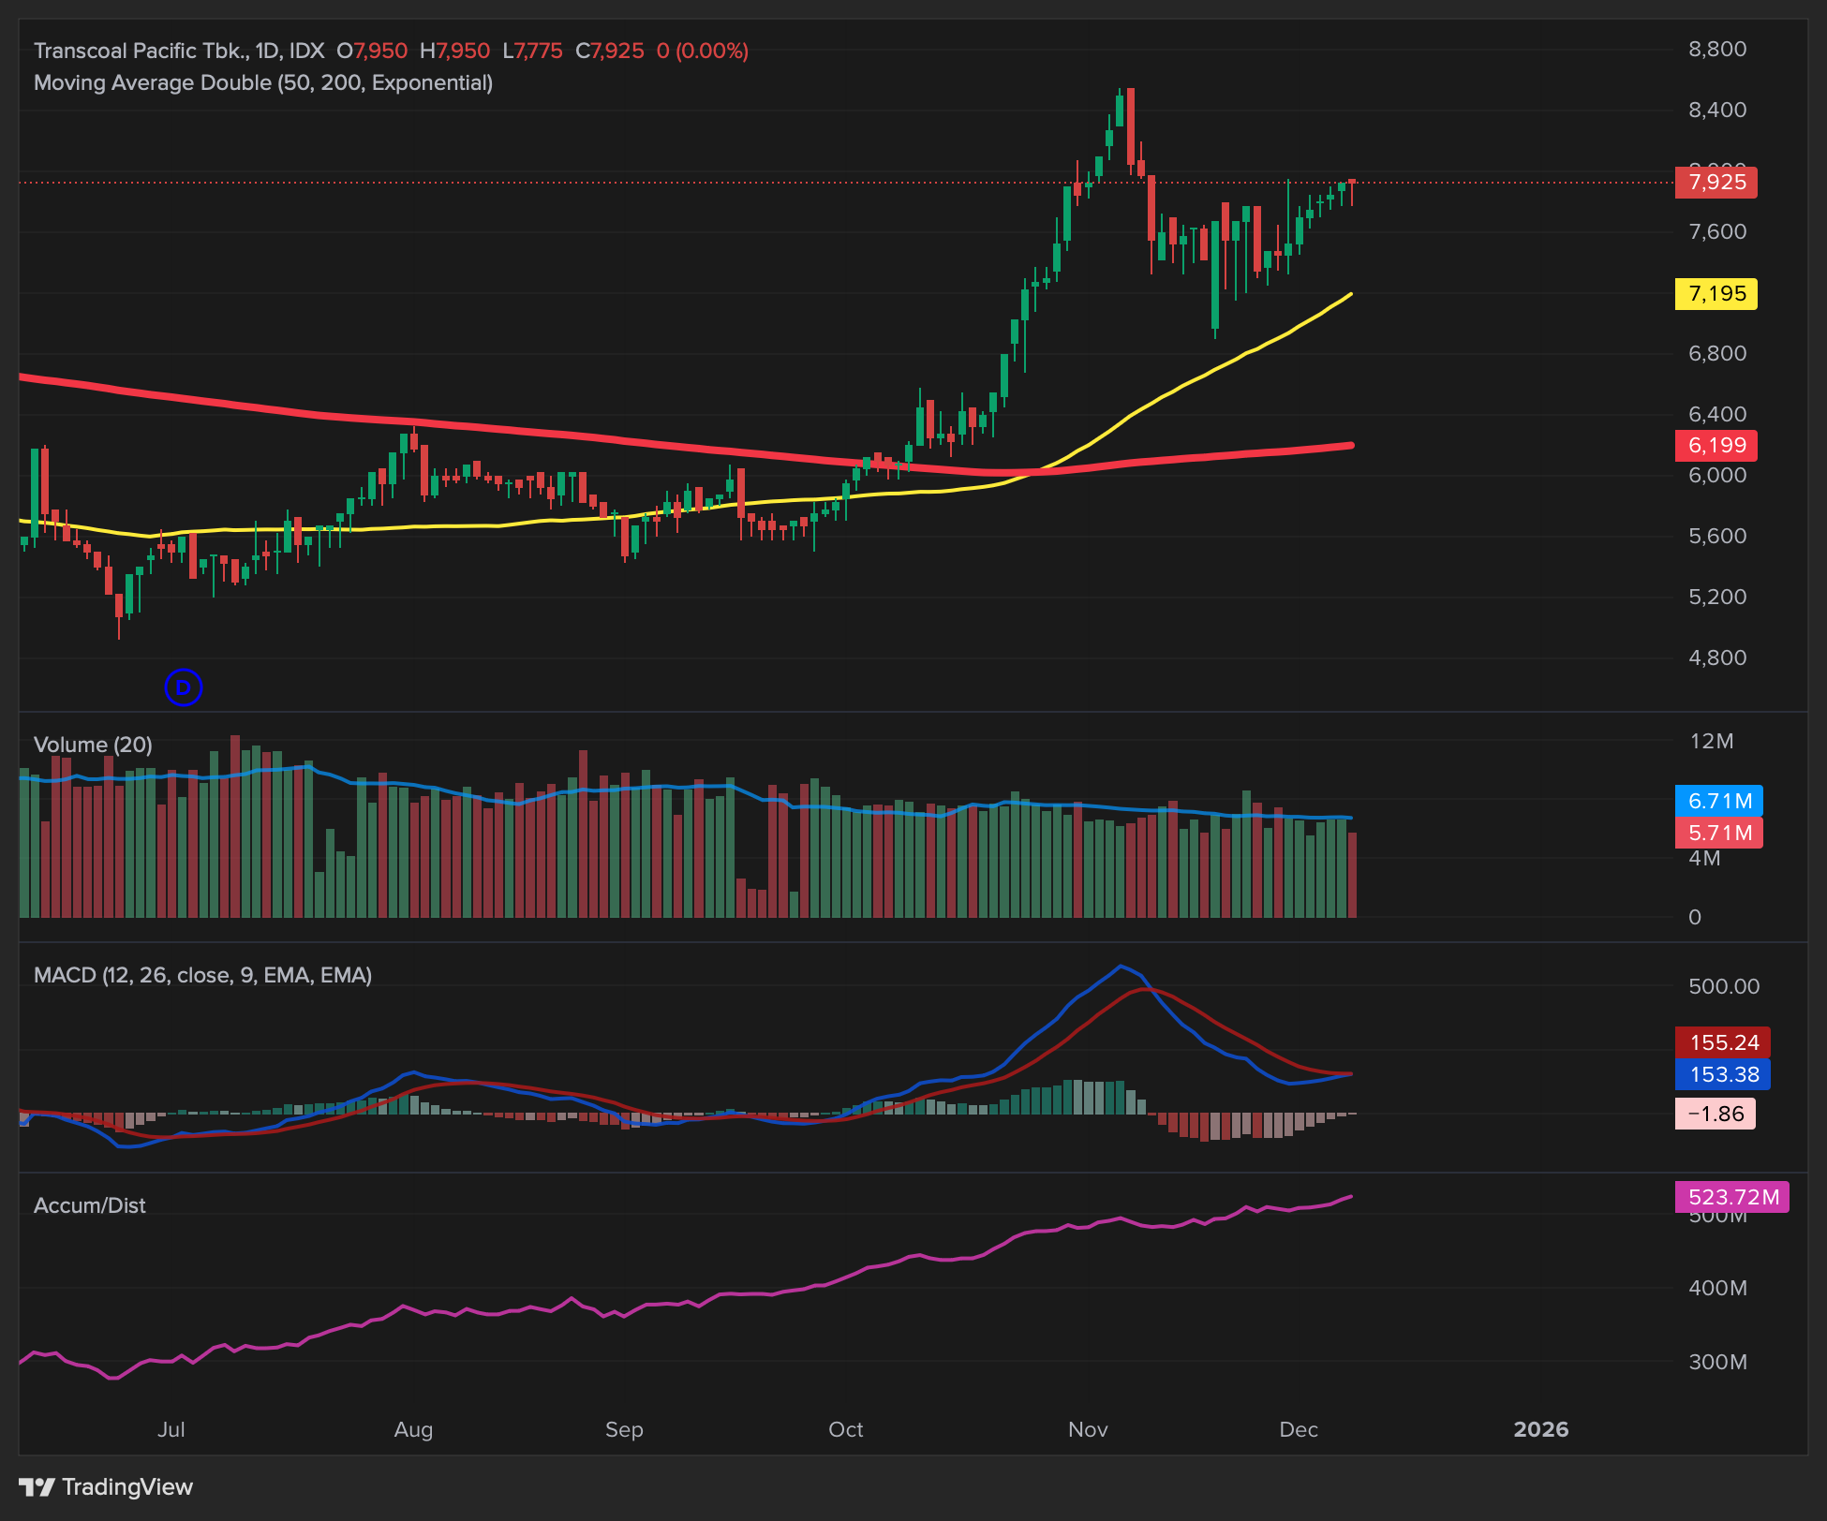Click the magenta 523.72M Accum/Dist tag
Viewport: 1827px width, 1521px height.
coord(1731,1197)
